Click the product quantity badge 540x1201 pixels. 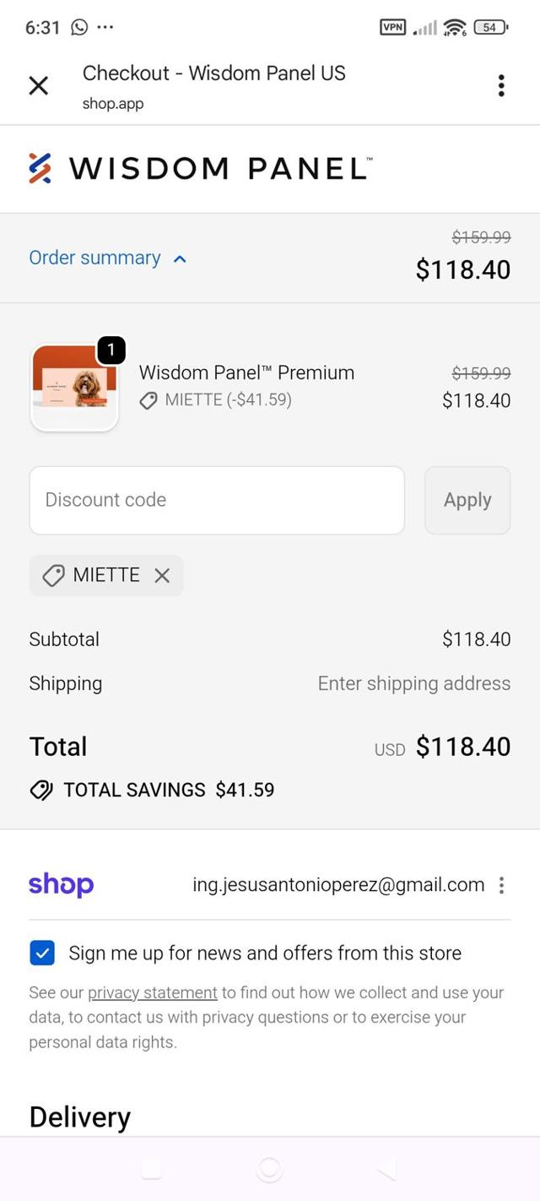pos(111,350)
